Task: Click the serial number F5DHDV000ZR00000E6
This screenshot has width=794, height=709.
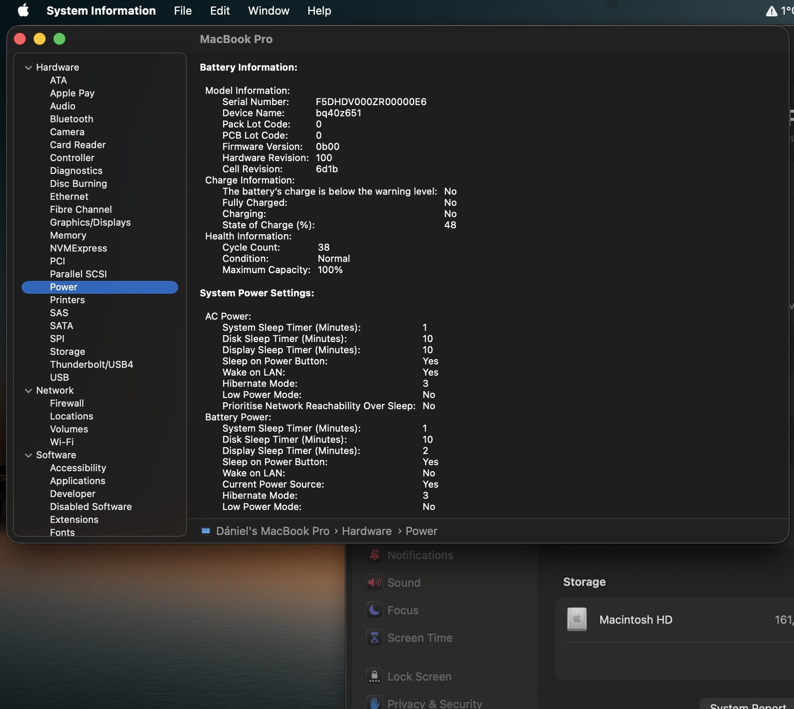Action: (371, 102)
